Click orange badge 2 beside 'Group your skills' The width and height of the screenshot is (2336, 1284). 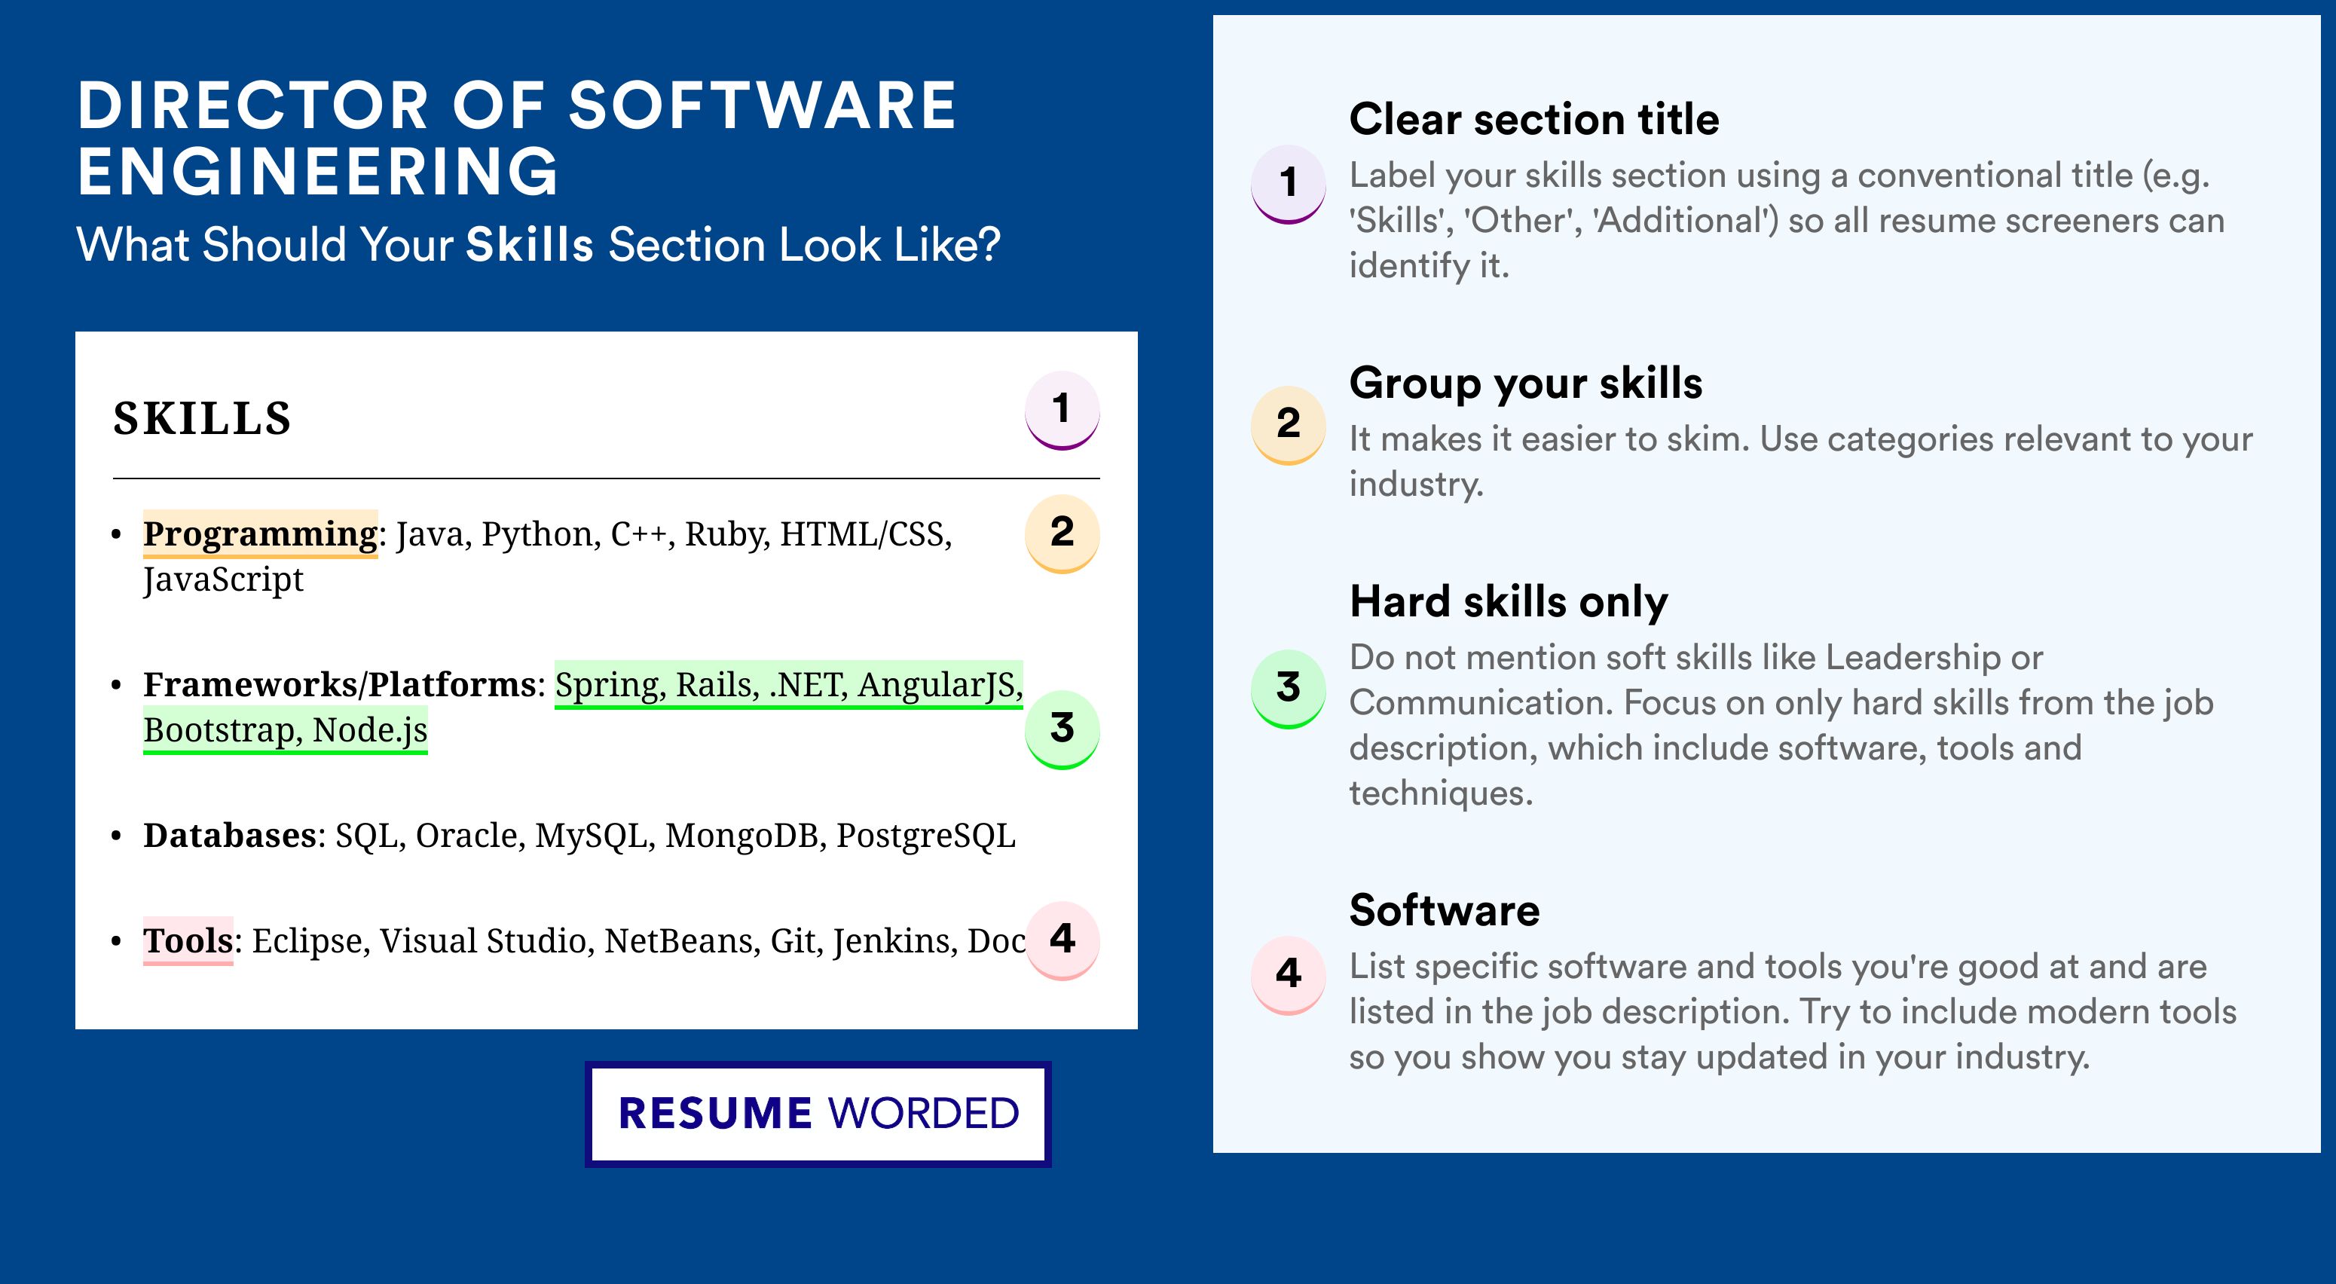coord(1289,425)
